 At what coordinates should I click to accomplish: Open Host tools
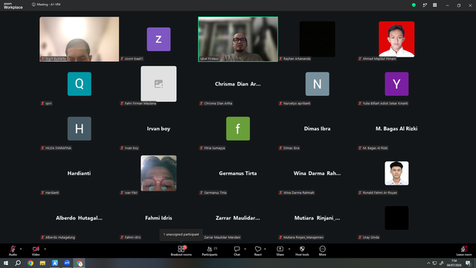[x=302, y=251]
